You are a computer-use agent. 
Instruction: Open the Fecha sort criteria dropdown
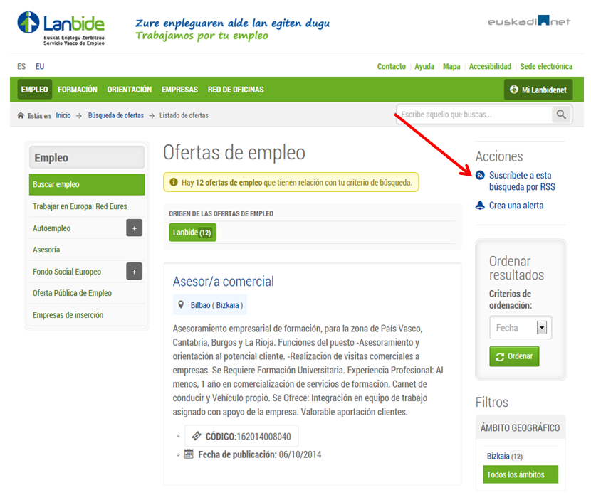[x=541, y=328]
